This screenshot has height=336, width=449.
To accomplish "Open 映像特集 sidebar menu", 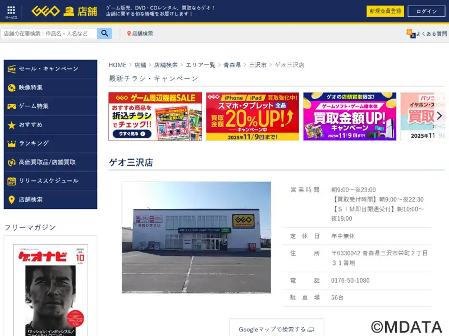I will [51, 88].
